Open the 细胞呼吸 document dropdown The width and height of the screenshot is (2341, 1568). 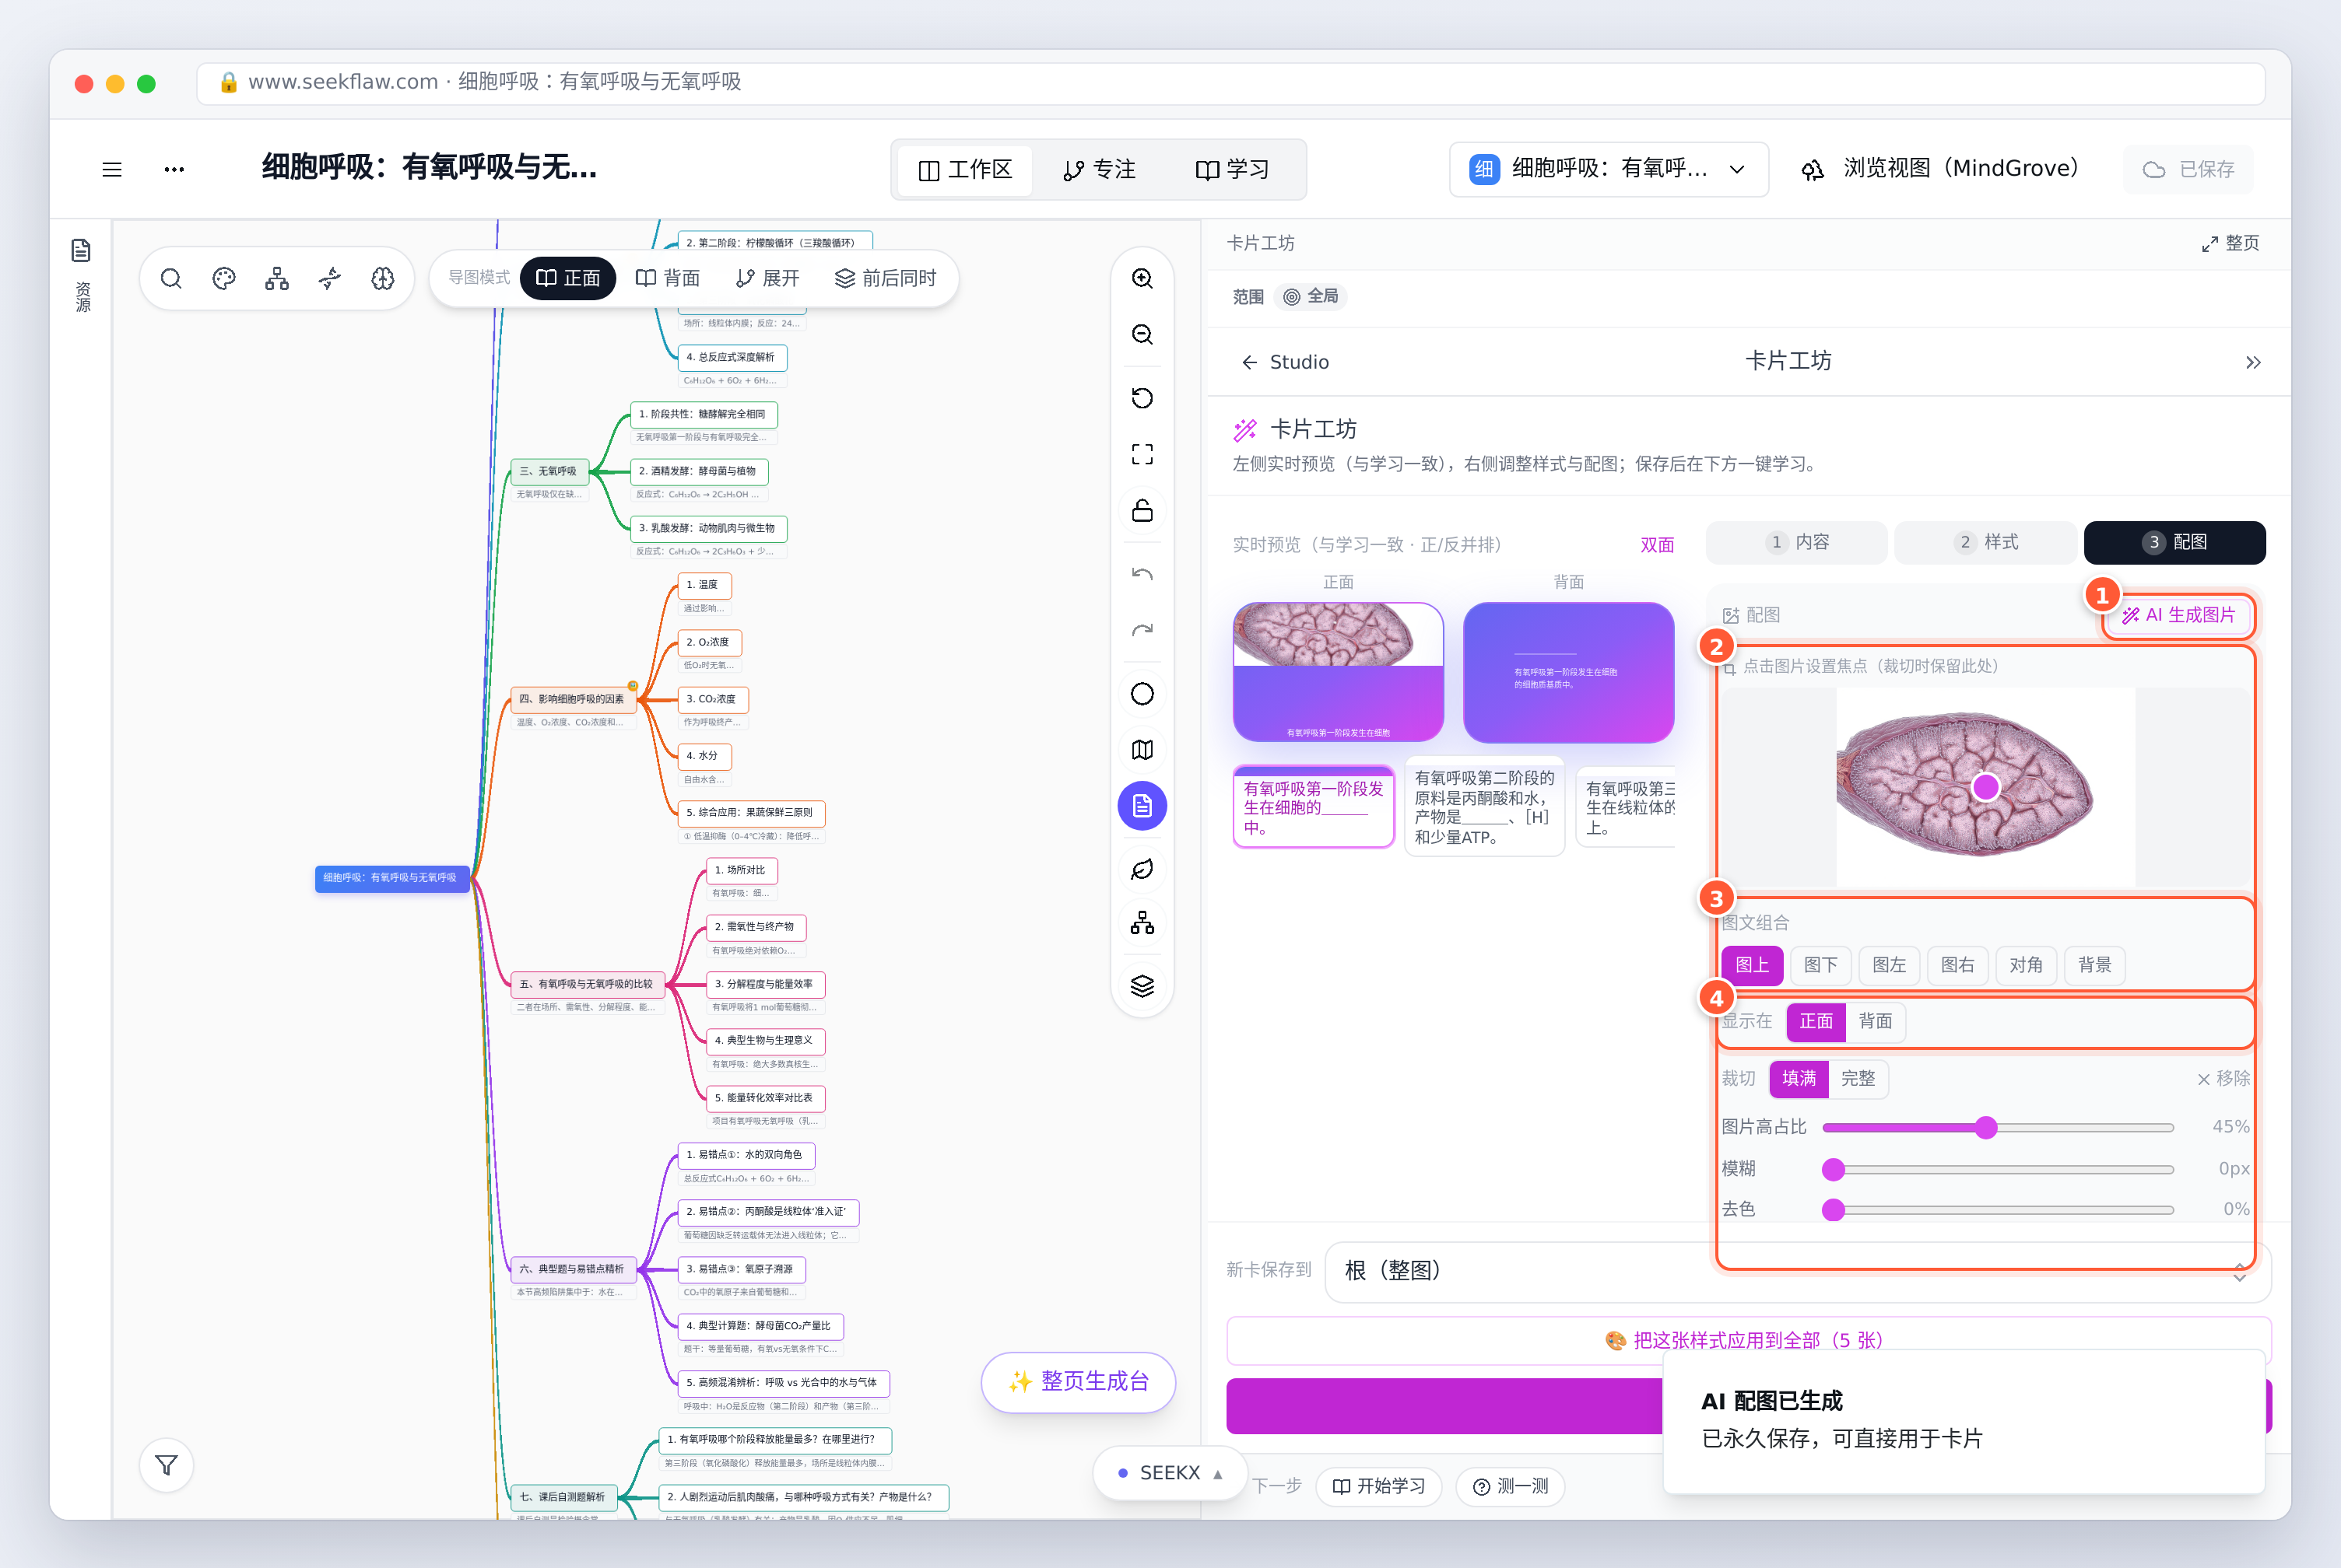click(1609, 169)
